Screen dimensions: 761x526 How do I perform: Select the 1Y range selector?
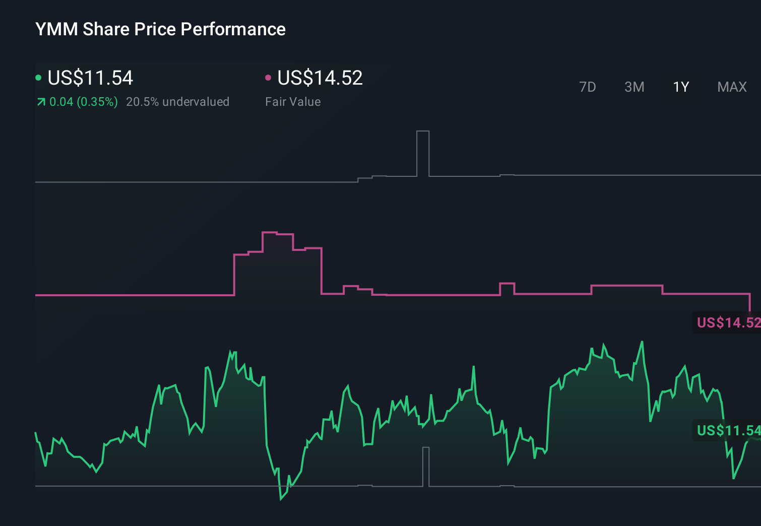pyautogui.click(x=680, y=87)
